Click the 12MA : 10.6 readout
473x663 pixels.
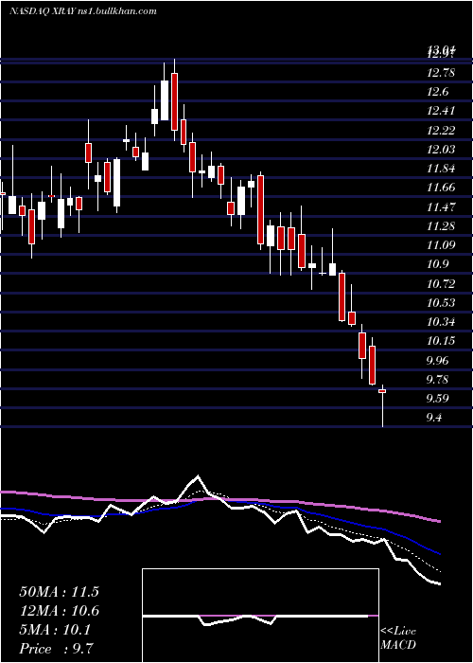59,611
